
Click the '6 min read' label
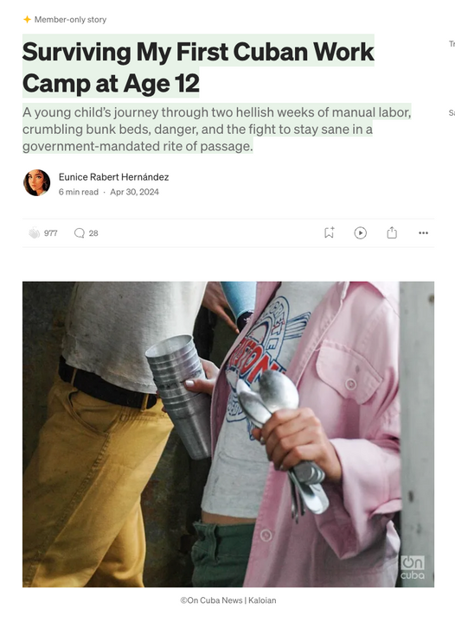[79, 192]
